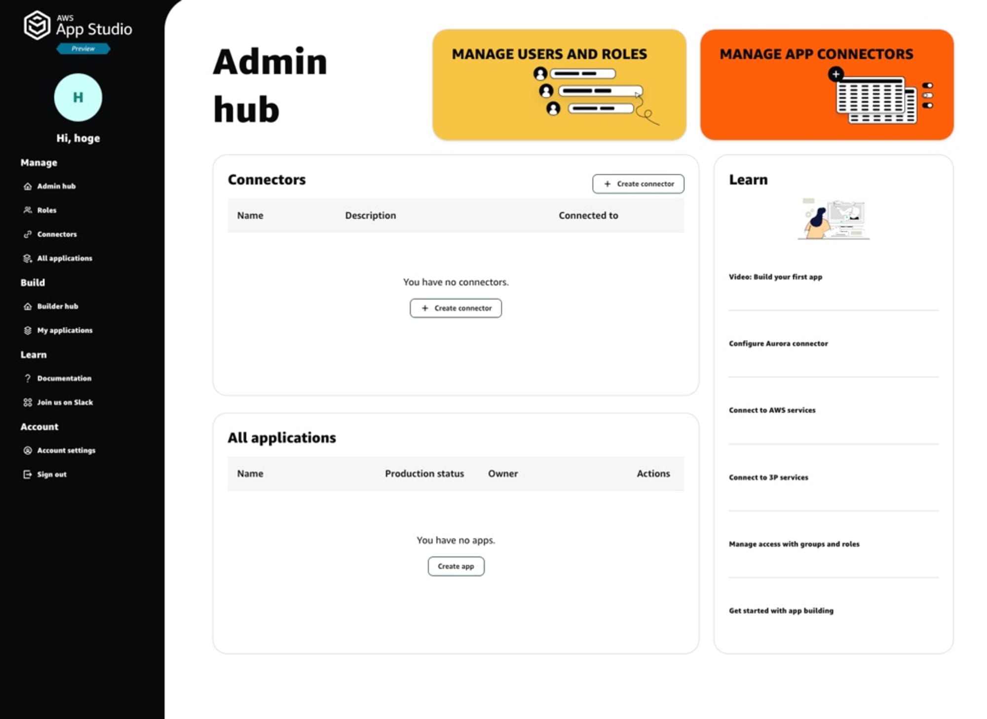Viewport: 987px width, 719px height.
Task: Click the Owner column header
Action: coord(503,473)
